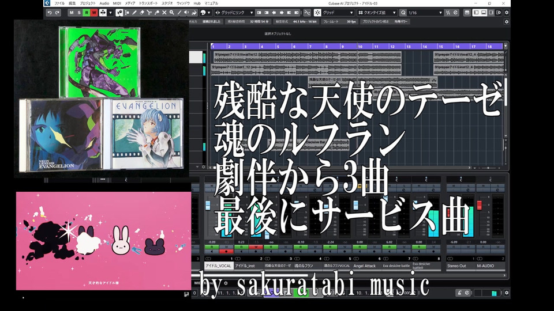Toggle Read automation on Angel Attack channel

tap(360, 247)
